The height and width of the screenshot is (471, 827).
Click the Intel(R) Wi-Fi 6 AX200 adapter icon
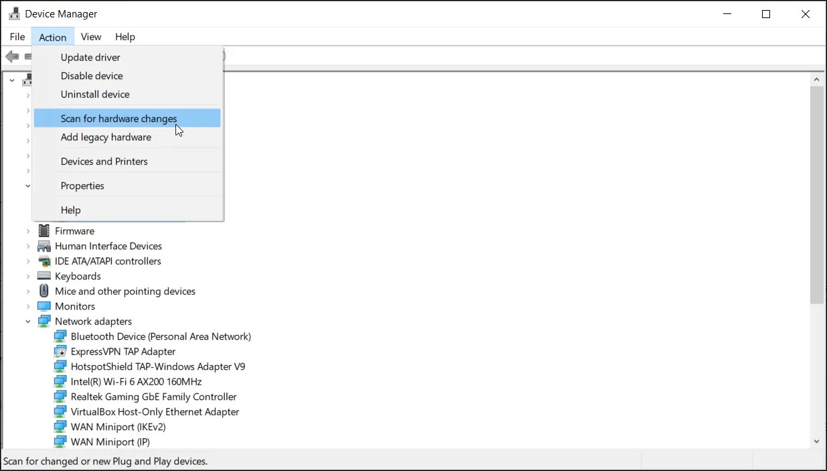(x=61, y=381)
